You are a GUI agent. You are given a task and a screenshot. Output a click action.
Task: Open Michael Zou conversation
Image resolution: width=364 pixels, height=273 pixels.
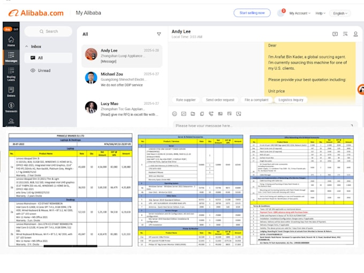(x=122, y=79)
